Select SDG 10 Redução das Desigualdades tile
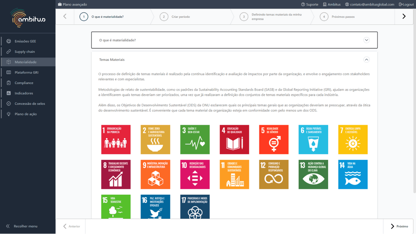 (x=195, y=175)
